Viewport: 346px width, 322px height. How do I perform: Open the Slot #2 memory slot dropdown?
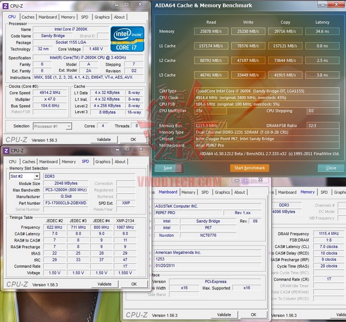pyautogui.click(x=25, y=176)
